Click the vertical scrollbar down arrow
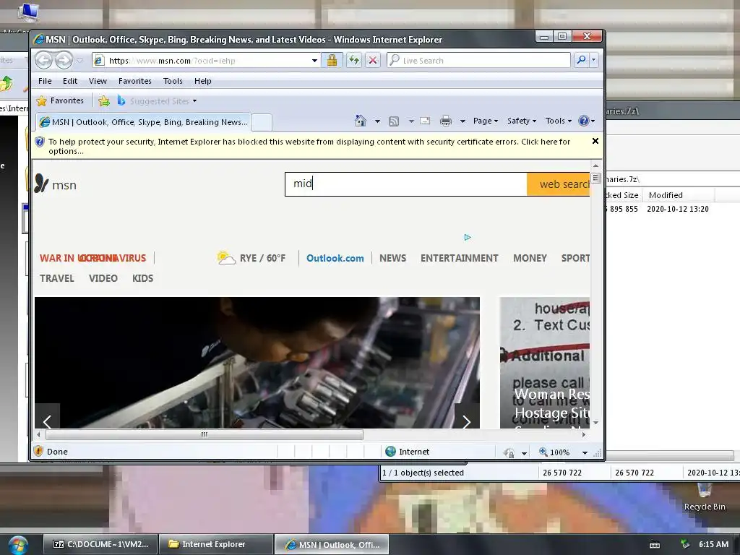 pos(595,423)
